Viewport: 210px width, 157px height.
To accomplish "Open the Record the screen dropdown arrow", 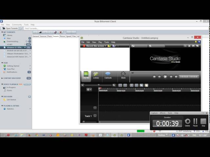I will tap(105, 46).
